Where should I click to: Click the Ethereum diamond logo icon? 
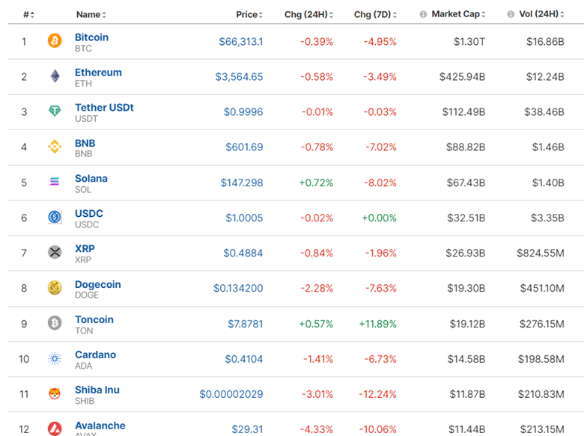[55, 76]
